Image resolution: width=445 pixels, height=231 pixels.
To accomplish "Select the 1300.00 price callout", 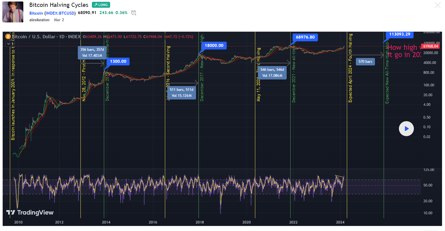I will (118, 62).
